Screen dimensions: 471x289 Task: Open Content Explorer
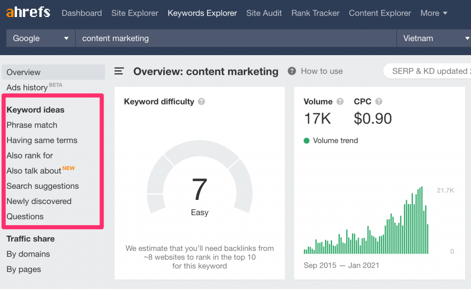click(379, 13)
